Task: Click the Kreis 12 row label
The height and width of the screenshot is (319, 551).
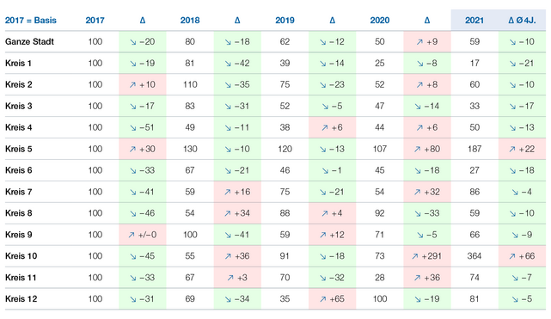Action: coord(21,299)
